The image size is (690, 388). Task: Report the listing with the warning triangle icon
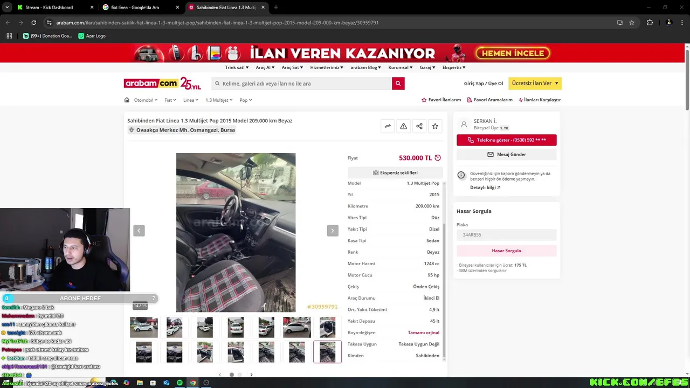(403, 126)
